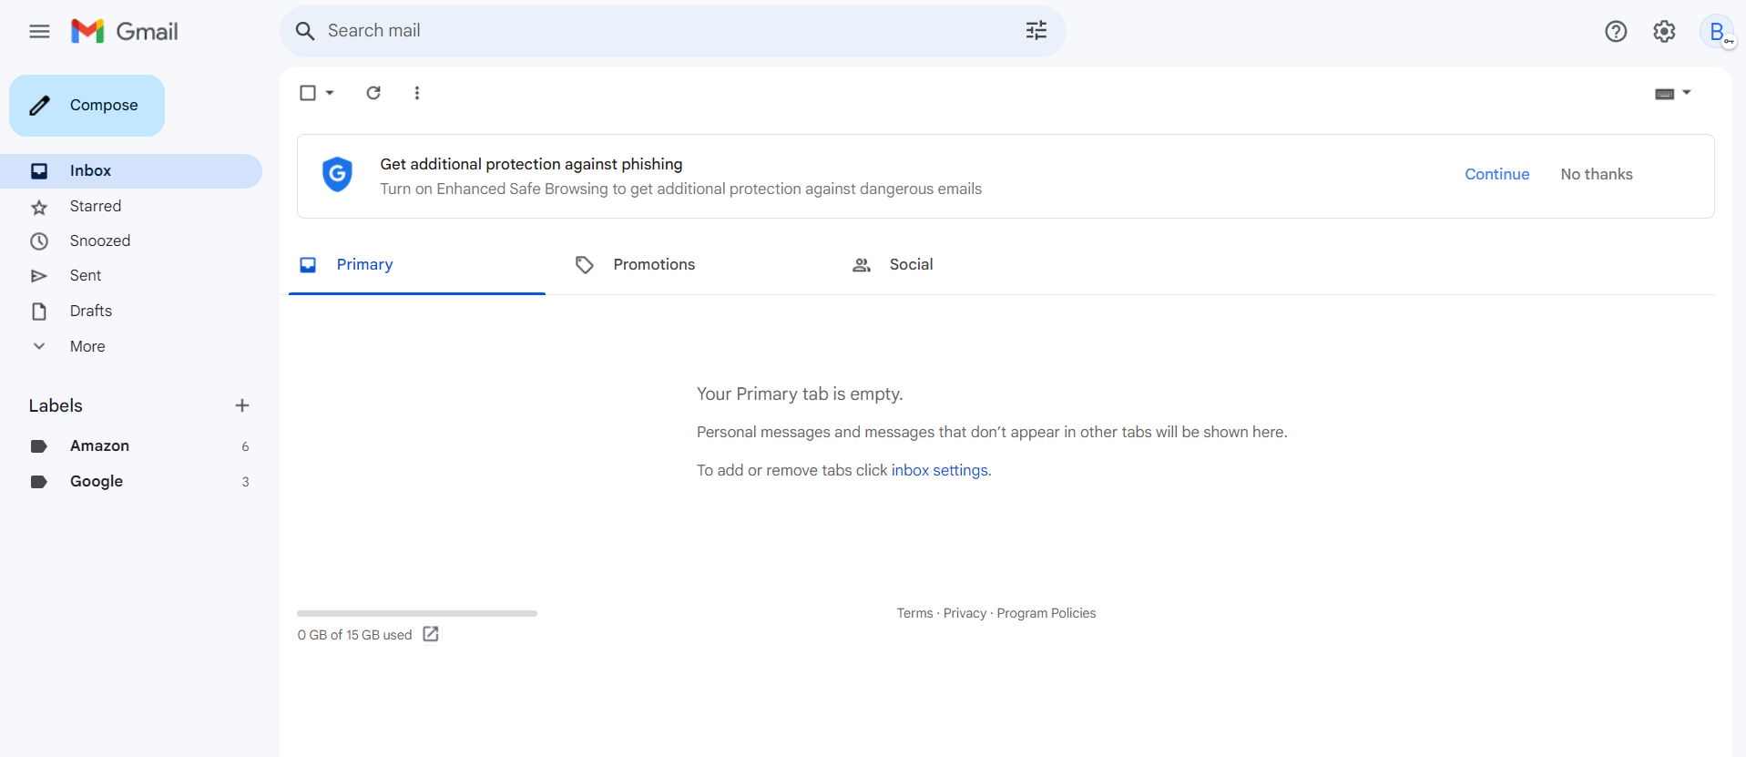Click Continue to enable Enhanced Safe Browsing
Screen dimensions: 1746x757
tap(1496, 174)
